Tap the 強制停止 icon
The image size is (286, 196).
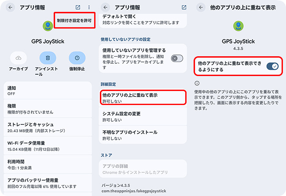click(77, 58)
